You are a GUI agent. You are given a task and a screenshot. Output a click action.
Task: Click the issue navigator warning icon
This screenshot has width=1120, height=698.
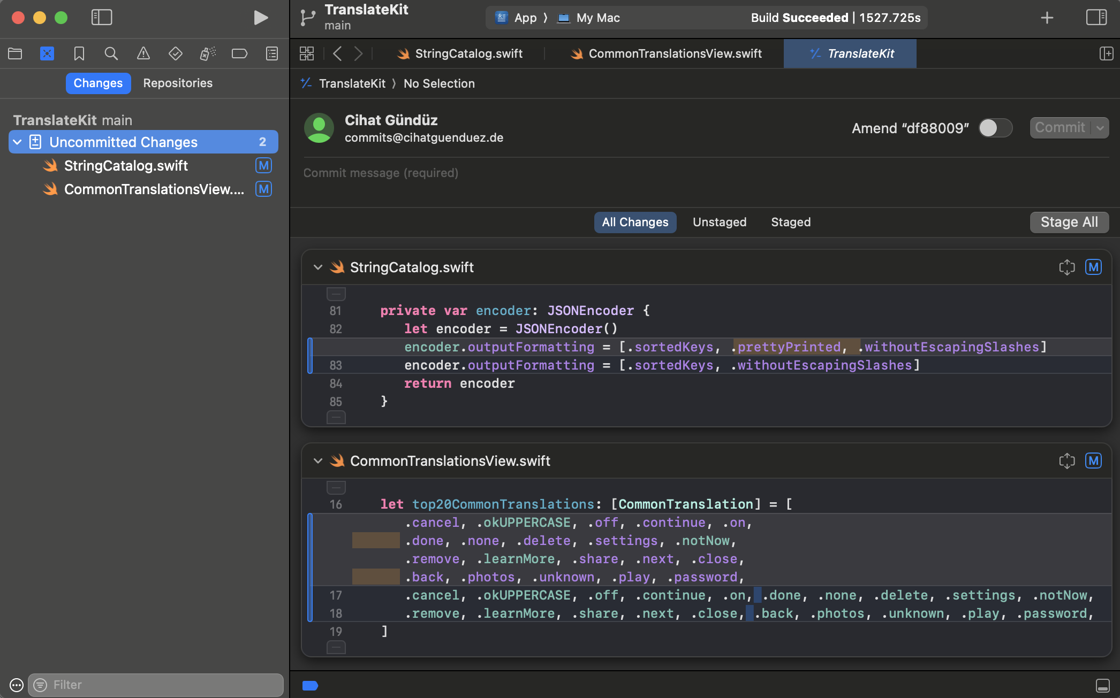click(x=143, y=54)
